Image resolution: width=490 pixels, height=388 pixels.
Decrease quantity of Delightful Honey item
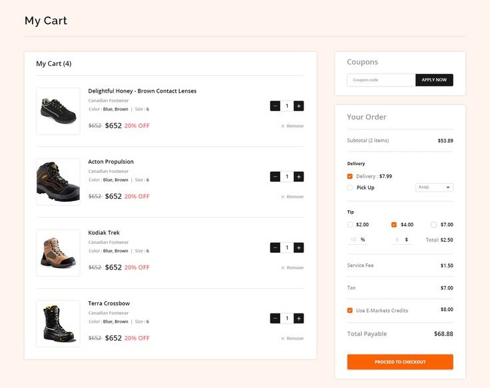click(x=275, y=106)
